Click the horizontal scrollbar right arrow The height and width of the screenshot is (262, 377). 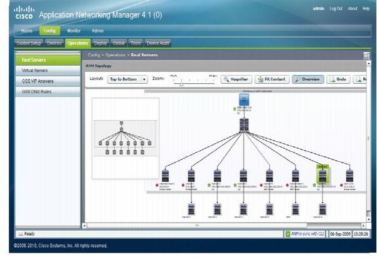[364, 226]
